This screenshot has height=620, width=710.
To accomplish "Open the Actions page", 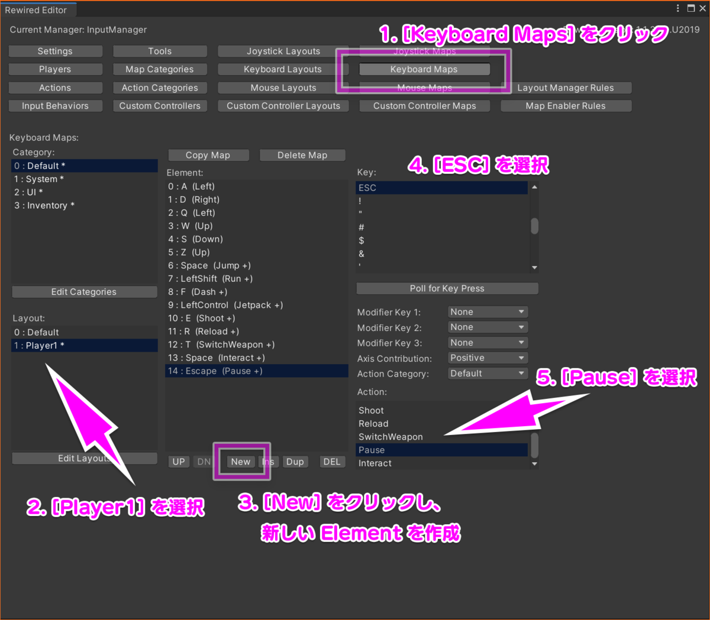I will tap(55, 87).
